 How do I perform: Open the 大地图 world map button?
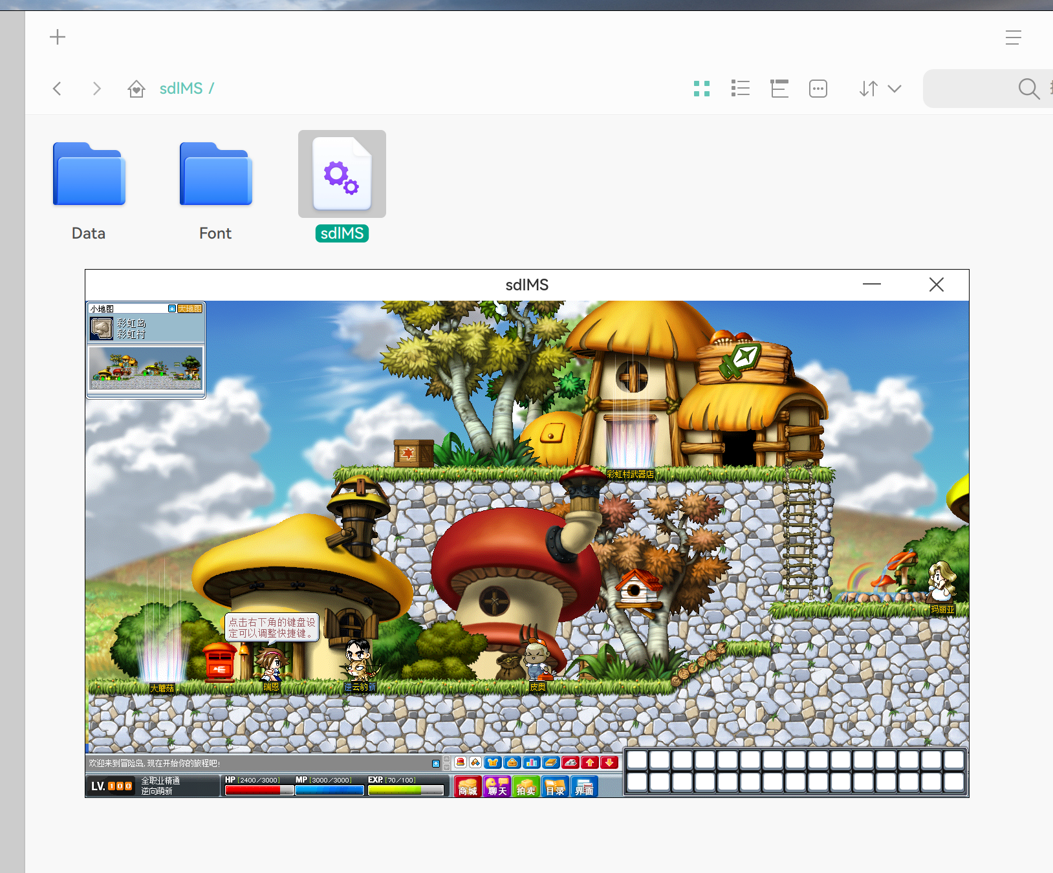tap(190, 308)
